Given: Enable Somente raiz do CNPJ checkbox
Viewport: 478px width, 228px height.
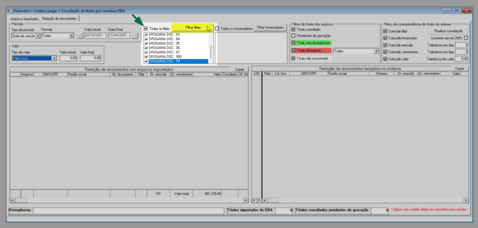Looking at the screenshot, I should [x=466, y=38].
